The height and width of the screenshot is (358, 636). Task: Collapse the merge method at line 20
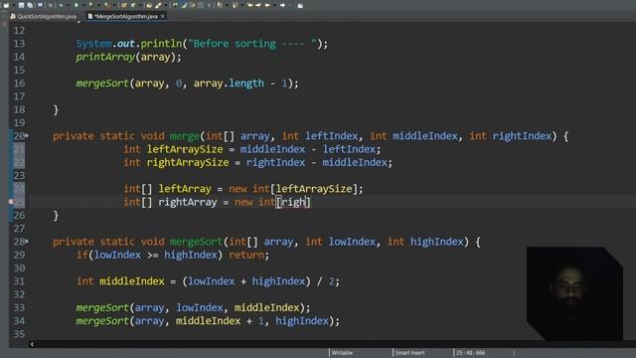pos(27,136)
